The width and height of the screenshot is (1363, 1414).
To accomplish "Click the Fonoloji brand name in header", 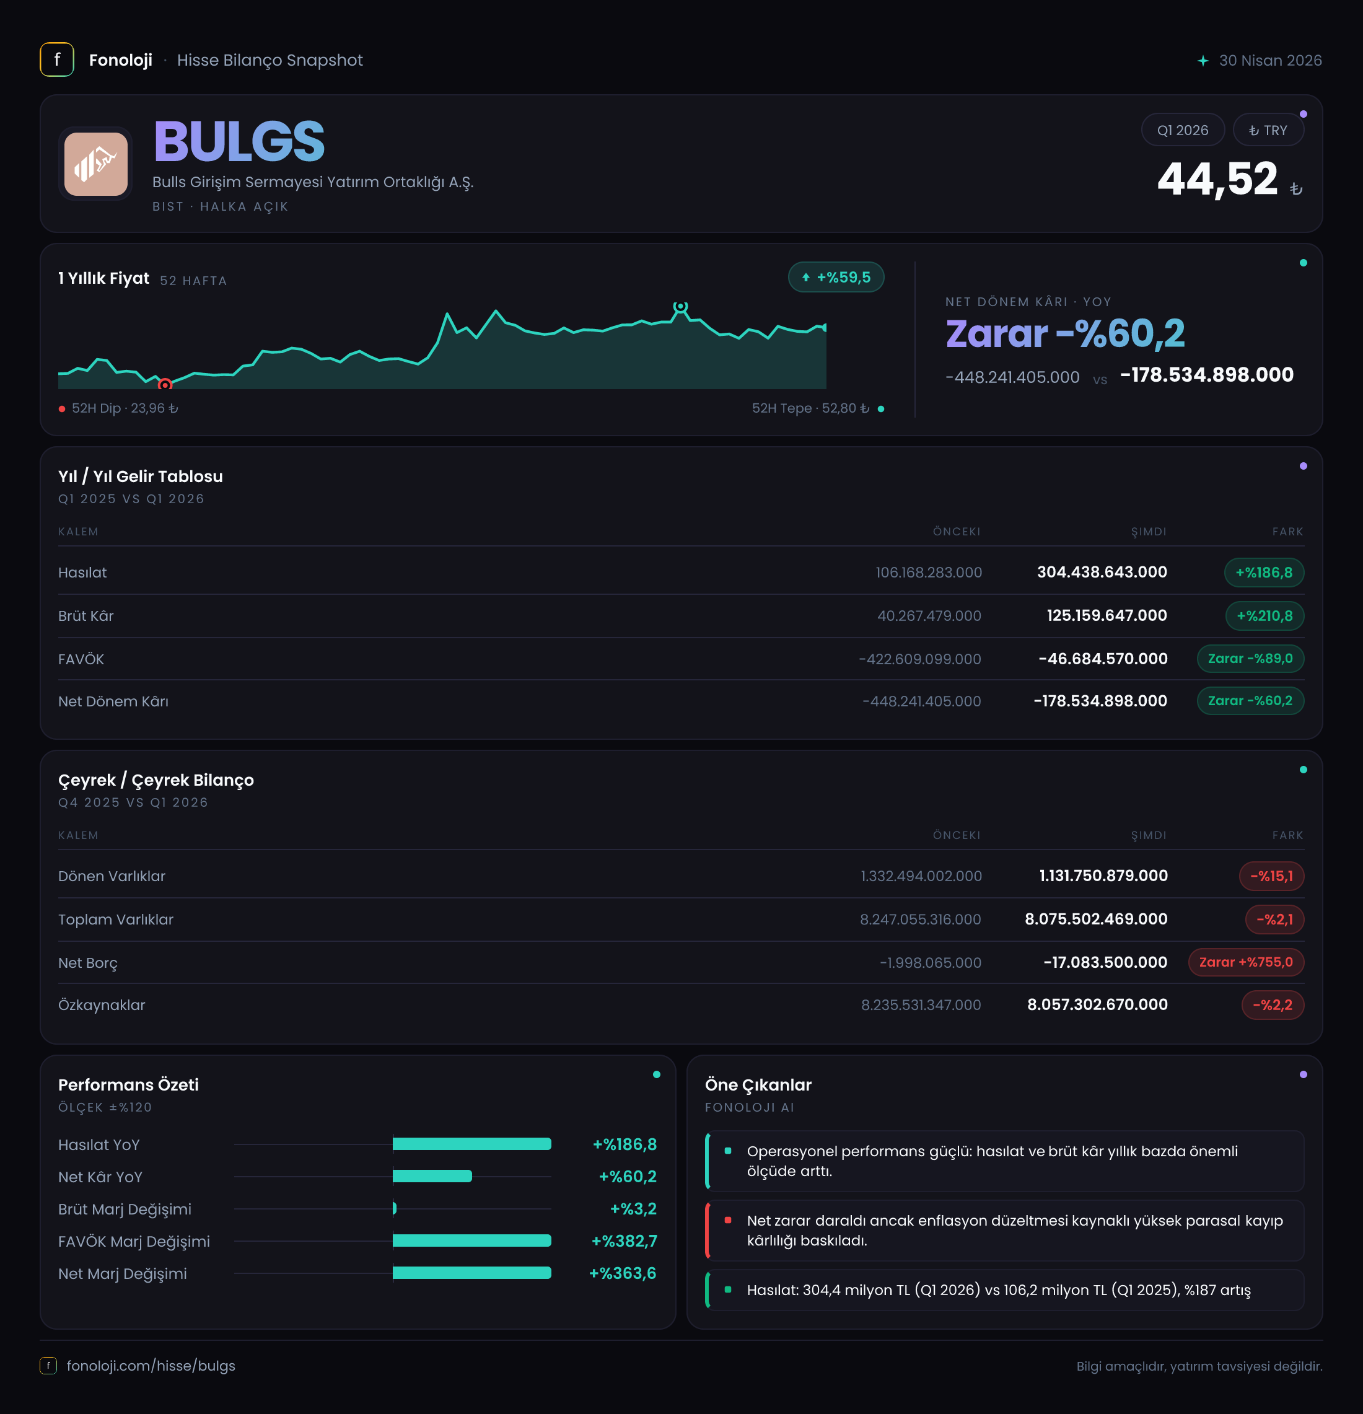I will click(x=120, y=60).
